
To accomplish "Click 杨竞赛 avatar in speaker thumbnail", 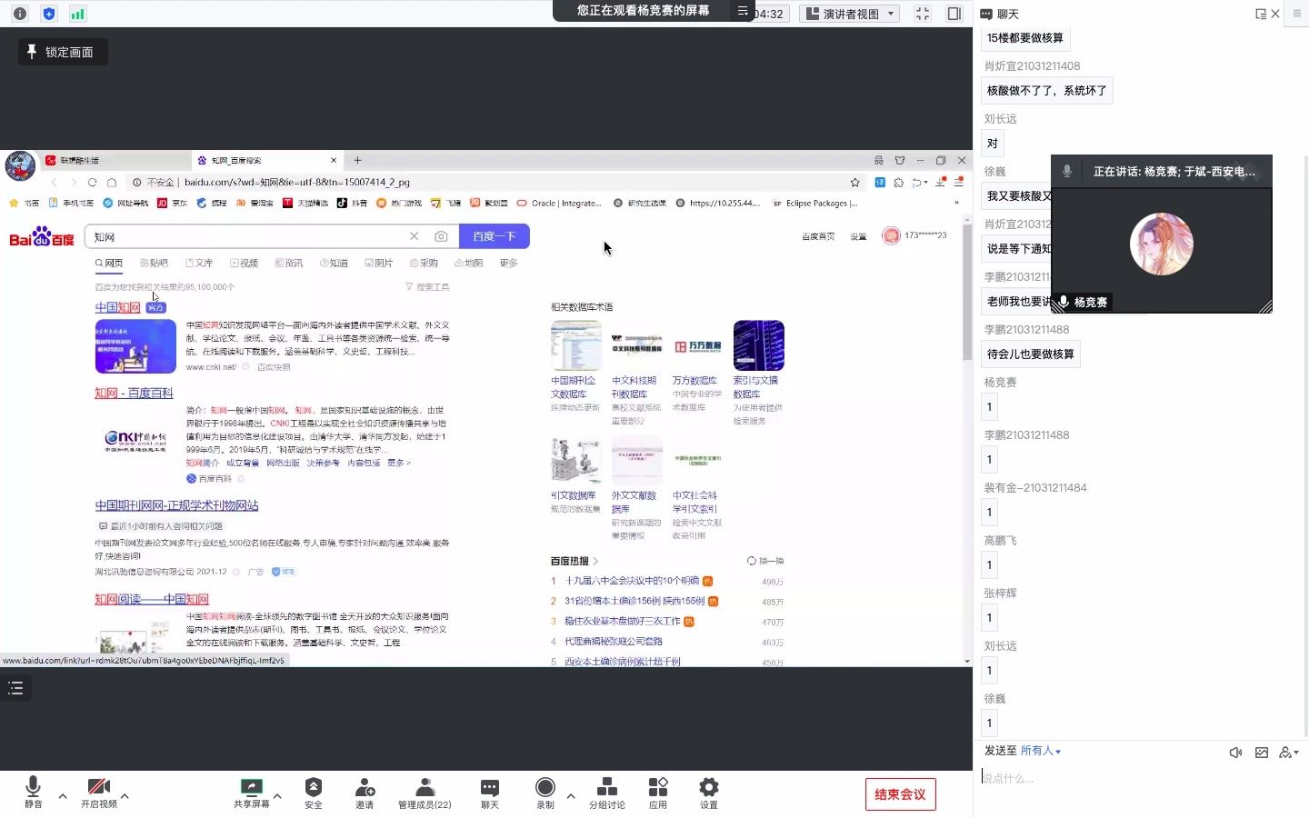I will (1161, 244).
